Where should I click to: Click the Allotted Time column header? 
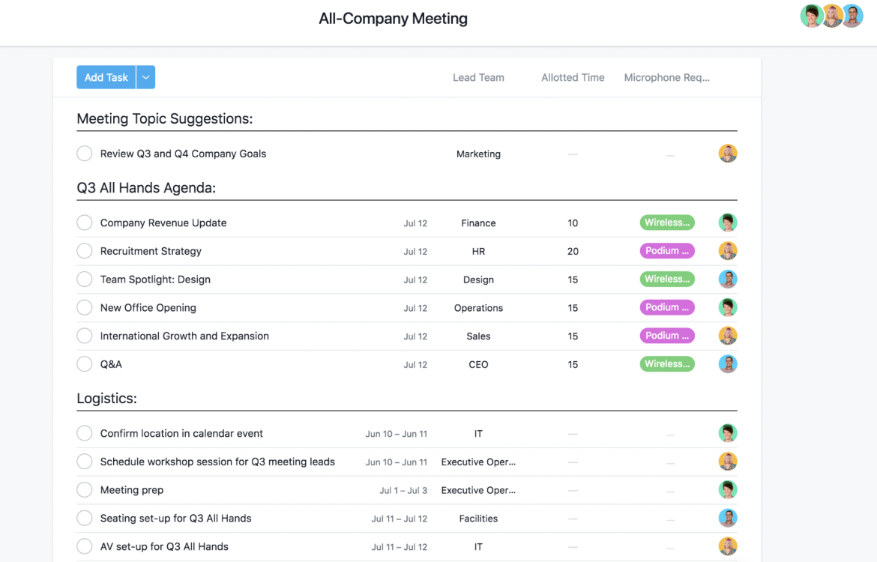click(573, 77)
